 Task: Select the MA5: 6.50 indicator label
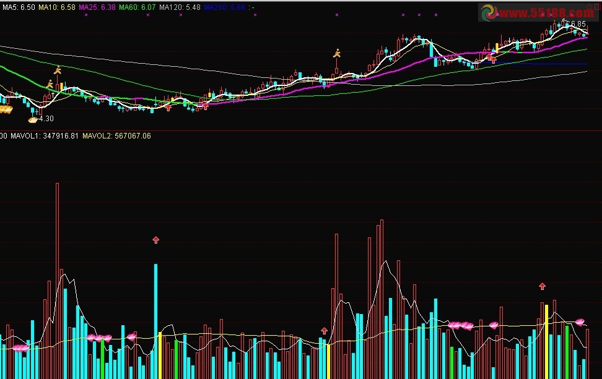[19, 7]
